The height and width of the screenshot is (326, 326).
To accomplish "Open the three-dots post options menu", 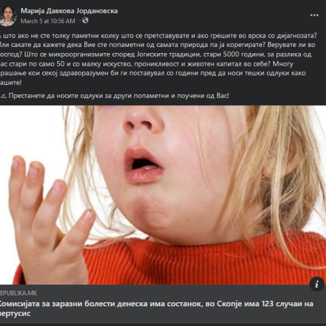I will pyautogui.click(x=314, y=15).
